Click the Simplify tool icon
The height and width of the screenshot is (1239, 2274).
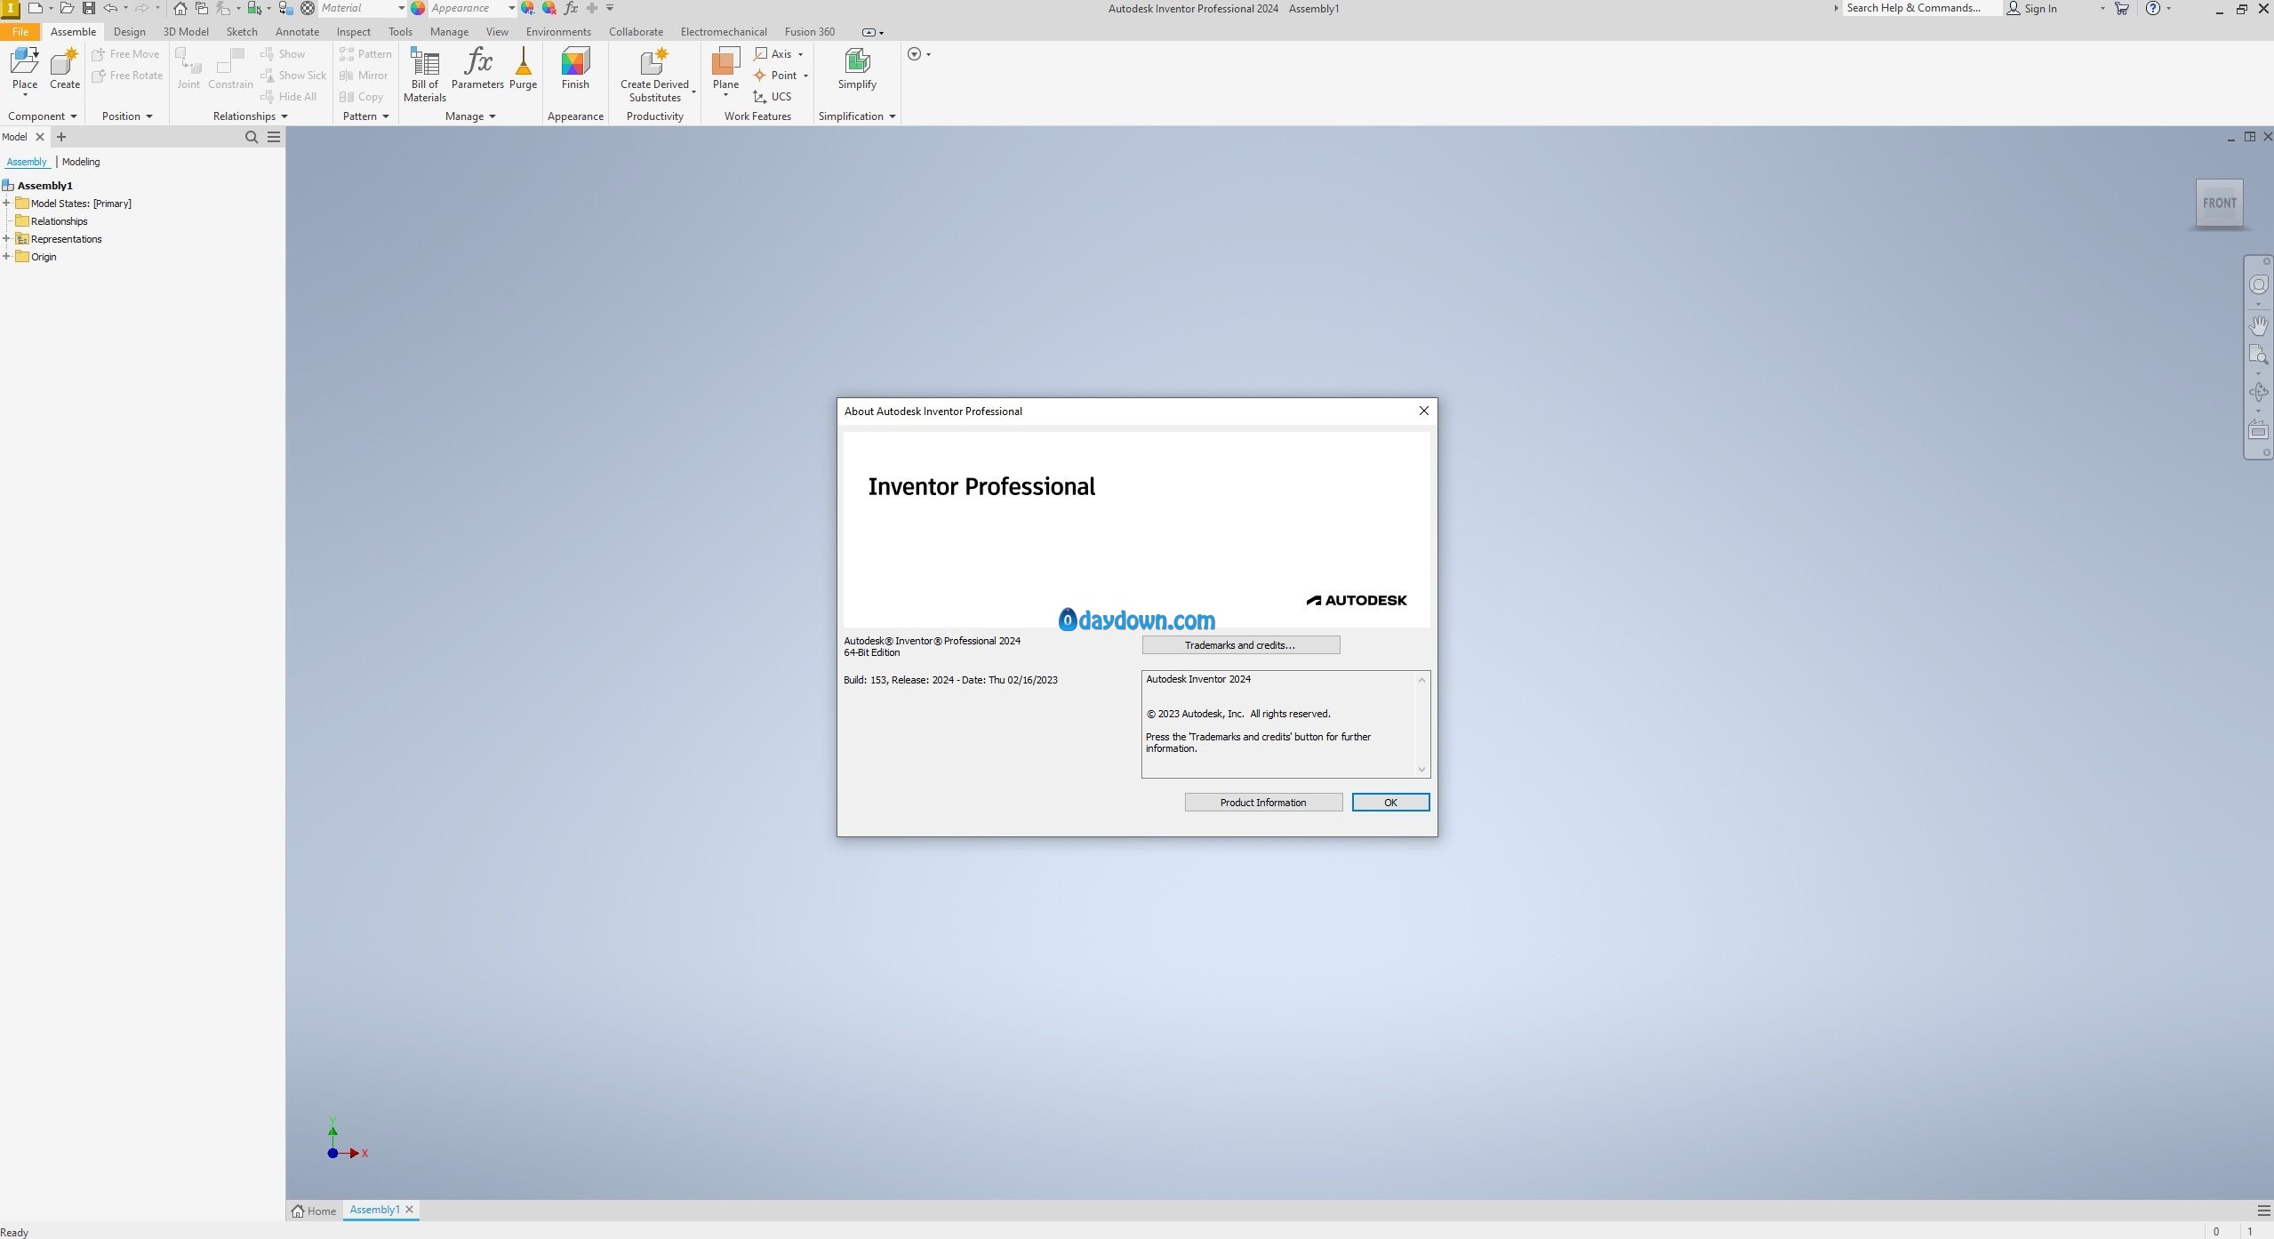click(x=856, y=62)
